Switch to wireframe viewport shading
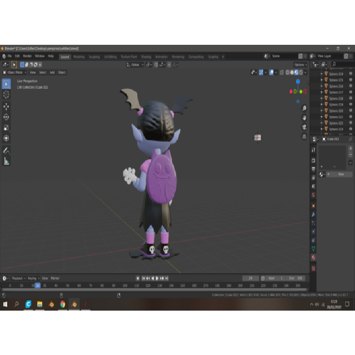The image size is (355, 355). (288, 72)
